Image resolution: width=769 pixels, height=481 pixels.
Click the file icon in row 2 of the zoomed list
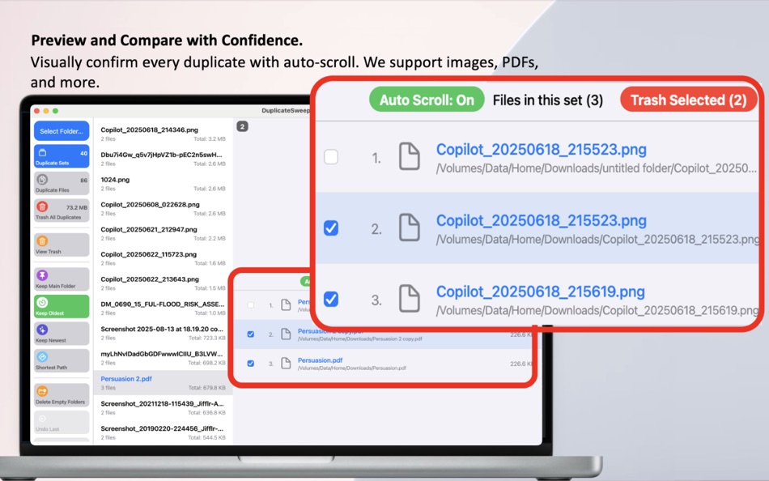[x=409, y=228]
